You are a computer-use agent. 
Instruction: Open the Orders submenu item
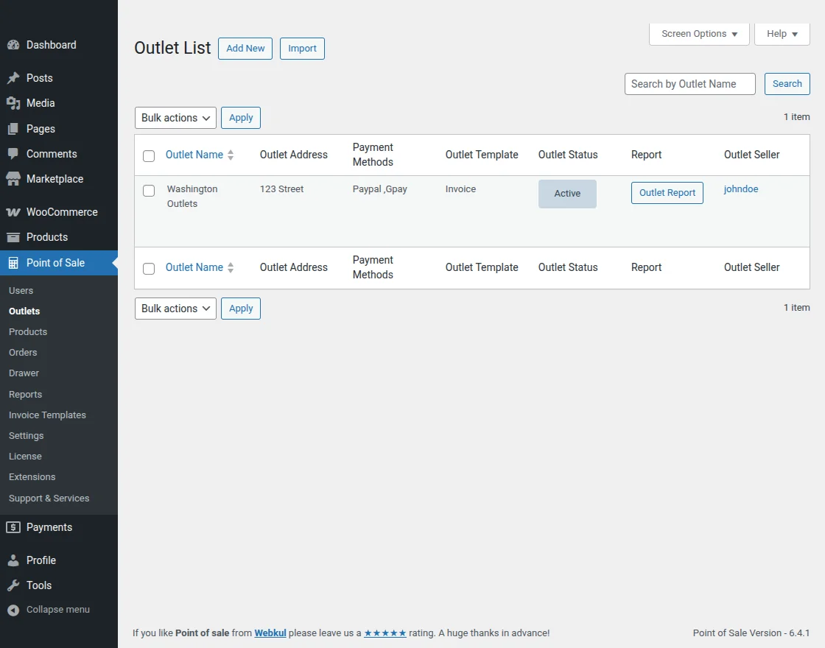(x=23, y=353)
